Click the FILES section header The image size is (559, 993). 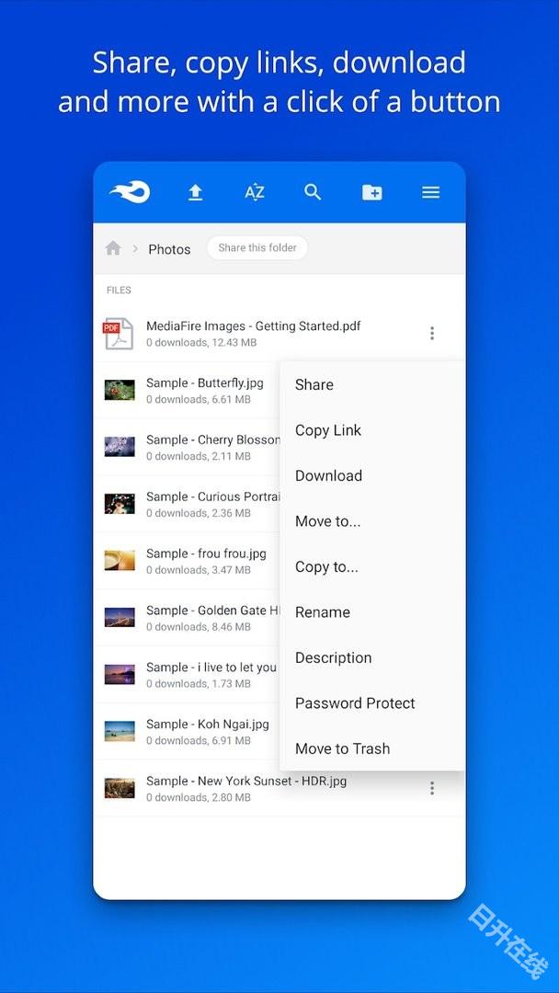(x=119, y=290)
